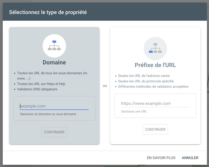Click 'Seules les URL du protocole spécifié' text
This screenshot has height=167, width=209.
[x=146, y=81]
